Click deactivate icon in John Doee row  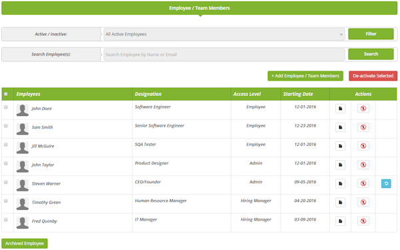point(363,109)
